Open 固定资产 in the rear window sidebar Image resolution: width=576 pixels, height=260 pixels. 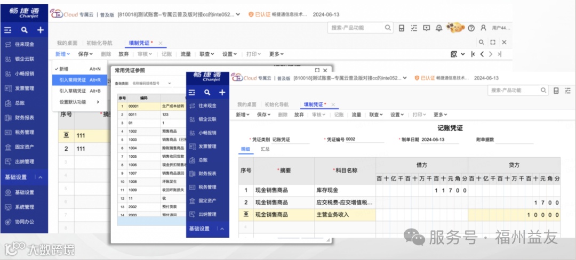[x=24, y=147]
